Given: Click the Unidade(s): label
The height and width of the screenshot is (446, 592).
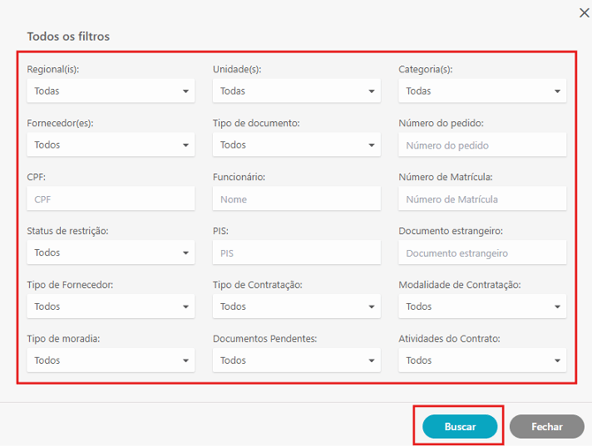Looking at the screenshot, I should [237, 70].
